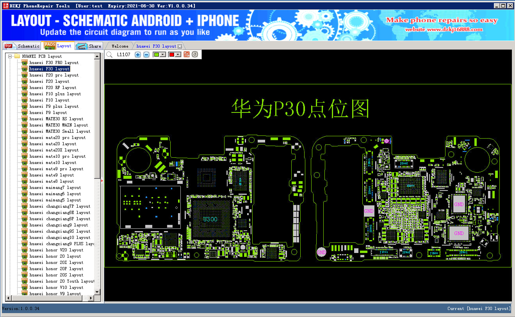Click the board icon beside huawei mate20X layout
The width and height of the screenshot is (515, 317).
pyautogui.click(x=25, y=150)
